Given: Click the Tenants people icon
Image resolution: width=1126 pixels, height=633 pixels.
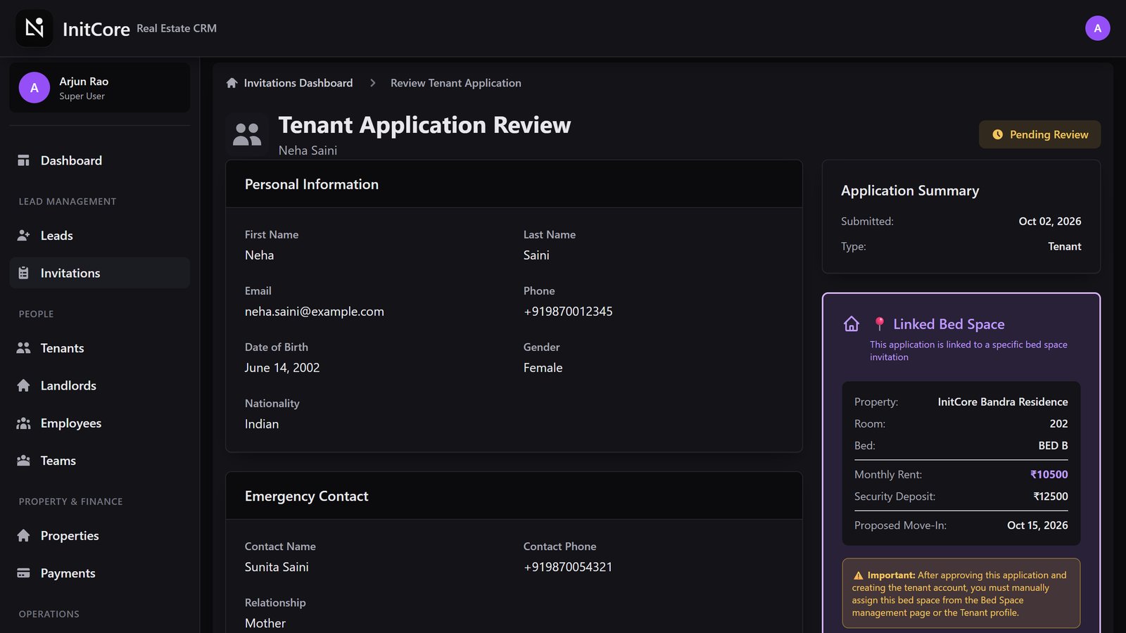Looking at the screenshot, I should [23, 348].
